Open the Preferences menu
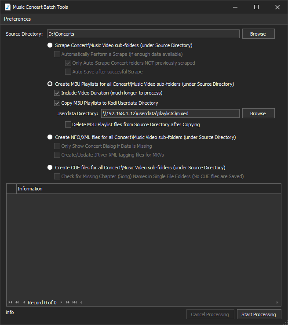 [18, 19]
